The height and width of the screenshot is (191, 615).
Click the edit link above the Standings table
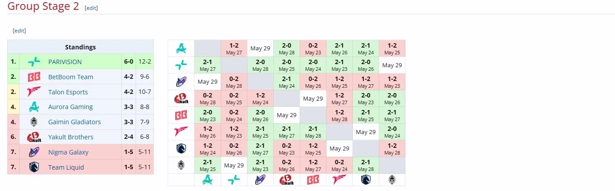tap(19, 31)
